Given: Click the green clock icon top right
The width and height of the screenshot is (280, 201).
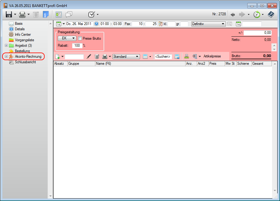Looking at the screenshot, I should (x=257, y=14).
